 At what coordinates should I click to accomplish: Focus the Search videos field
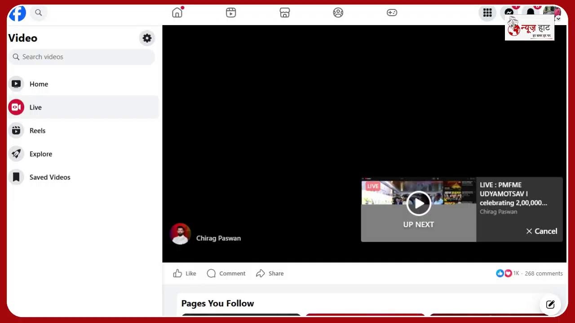click(82, 57)
